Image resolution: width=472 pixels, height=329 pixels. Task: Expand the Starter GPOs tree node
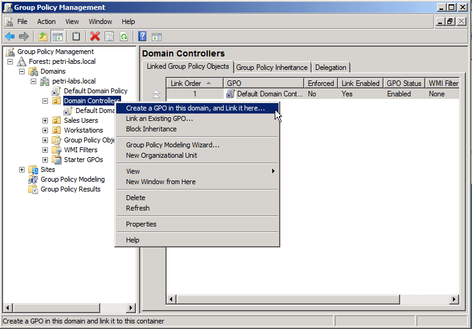pyautogui.click(x=45, y=160)
